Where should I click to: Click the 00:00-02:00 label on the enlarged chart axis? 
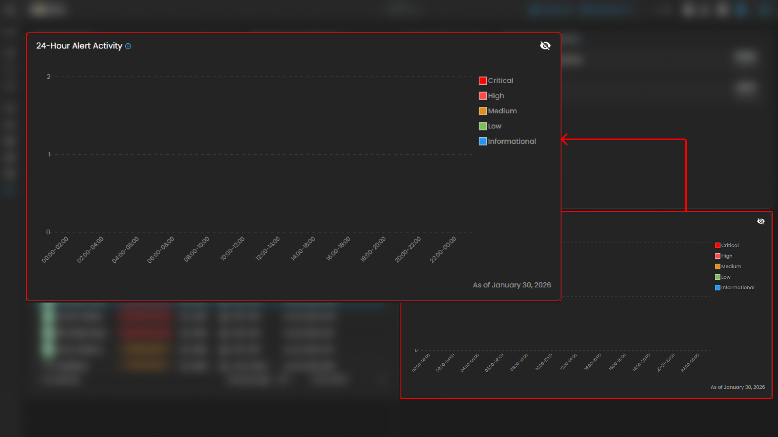(55, 249)
